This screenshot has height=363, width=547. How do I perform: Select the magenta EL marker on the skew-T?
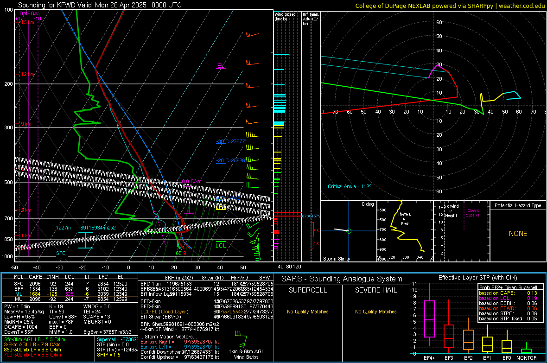[x=221, y=66]
